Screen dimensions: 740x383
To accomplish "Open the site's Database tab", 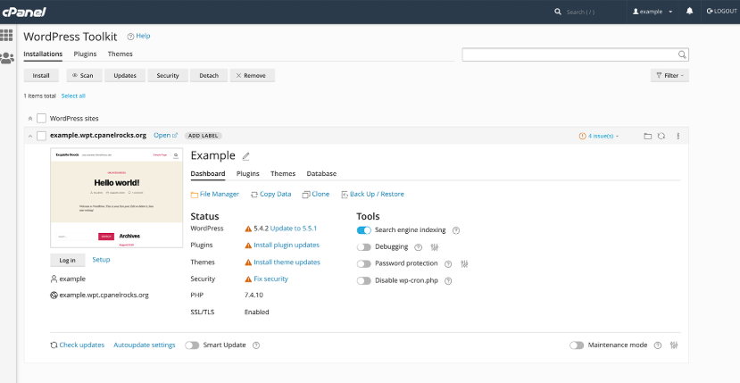I will 321,174.
